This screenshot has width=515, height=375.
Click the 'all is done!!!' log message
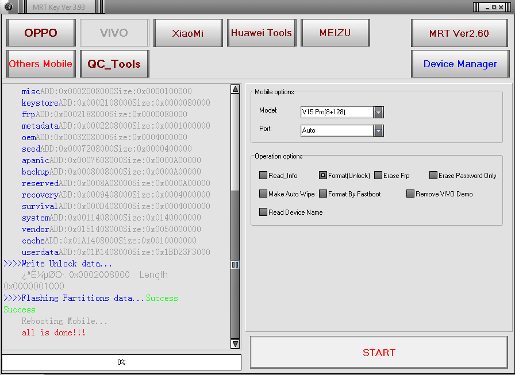coord(53,333)
